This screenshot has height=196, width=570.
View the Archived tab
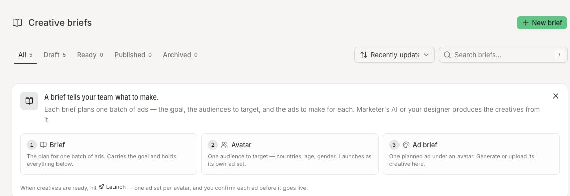point(180,55)
